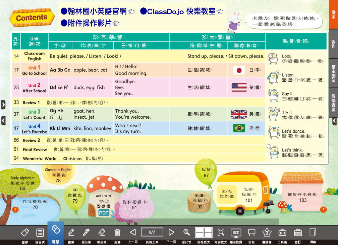Toggle the 四格放大 four-grid zoom
Viewport: 338px width, 245px height.
point(204,232)
